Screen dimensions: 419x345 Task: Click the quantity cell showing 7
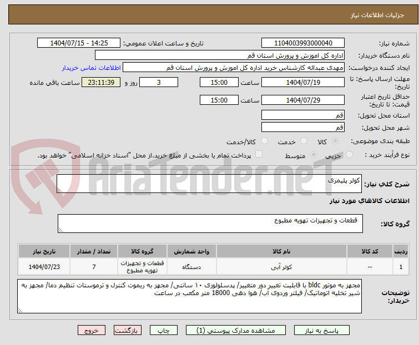tap(94, 266)
